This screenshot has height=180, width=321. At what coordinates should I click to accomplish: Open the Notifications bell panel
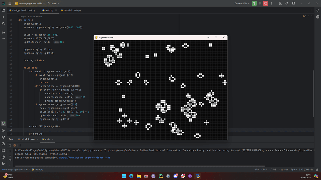(x=318, y=10)
